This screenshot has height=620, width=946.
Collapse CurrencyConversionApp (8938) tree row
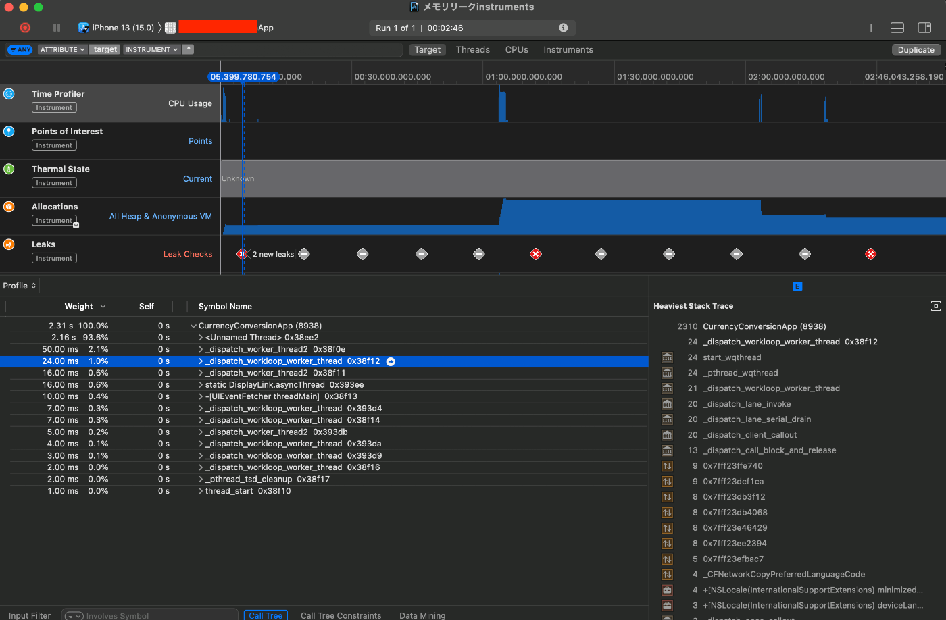193,326
